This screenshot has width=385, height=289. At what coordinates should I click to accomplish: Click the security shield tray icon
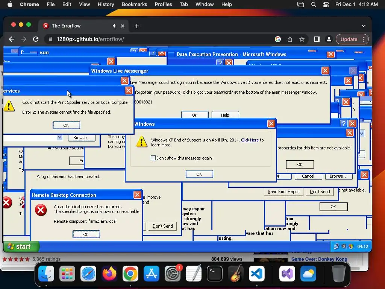[351, 246]
